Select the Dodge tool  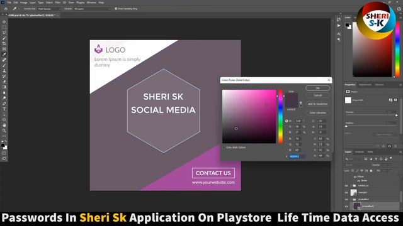(x=4, y=98)
